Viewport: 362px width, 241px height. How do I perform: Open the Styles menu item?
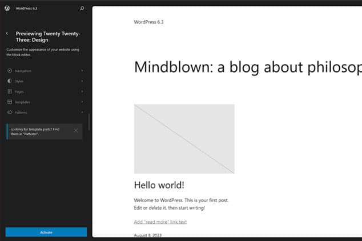[x=46, y=81]
